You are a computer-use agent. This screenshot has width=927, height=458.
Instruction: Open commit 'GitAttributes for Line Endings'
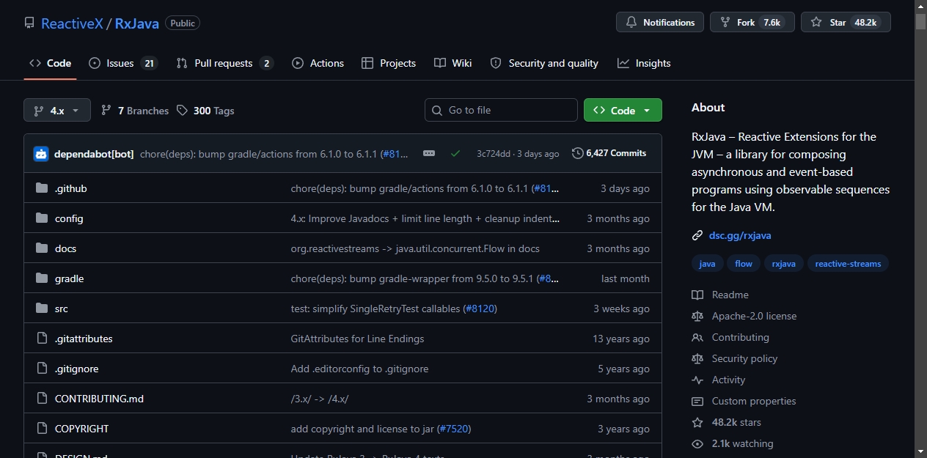point(357,339)
